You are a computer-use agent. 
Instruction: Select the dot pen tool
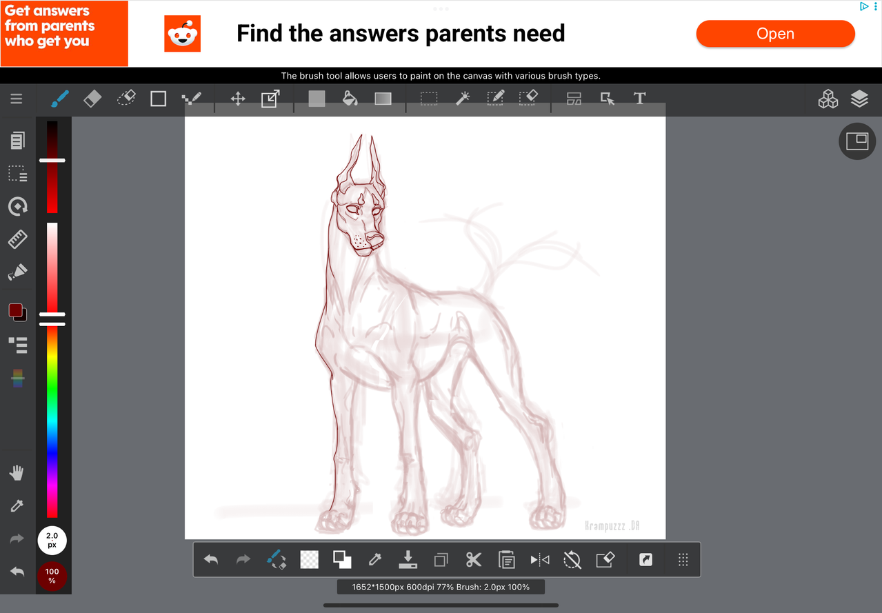(x=192, y=99)
